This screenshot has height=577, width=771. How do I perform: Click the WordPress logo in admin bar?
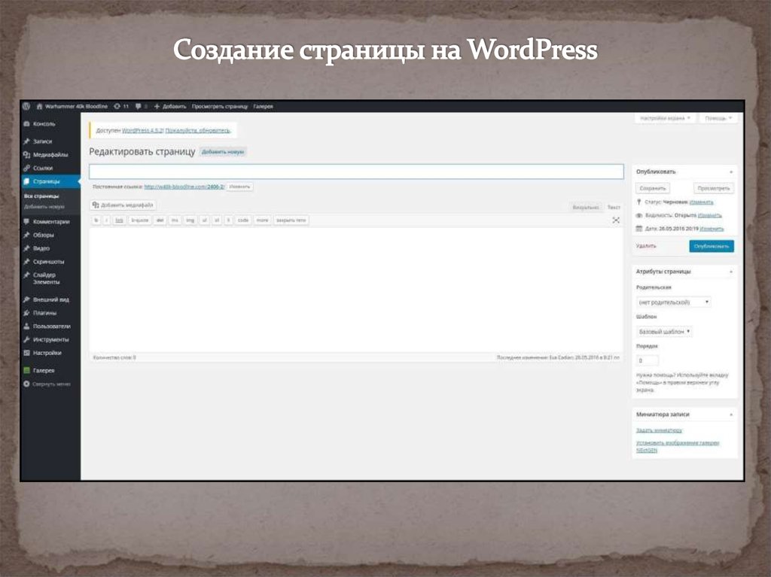(26, 107)
